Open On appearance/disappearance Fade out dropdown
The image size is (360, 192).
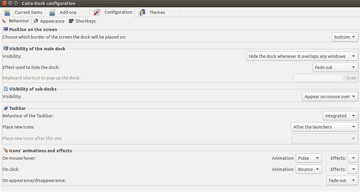point(342,180)
